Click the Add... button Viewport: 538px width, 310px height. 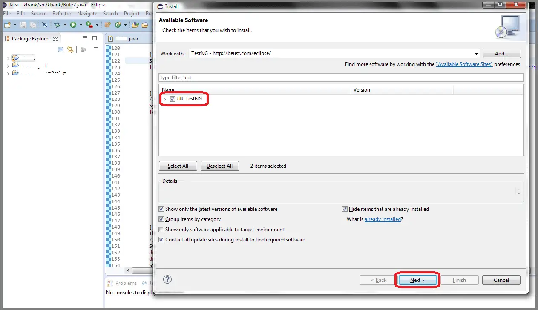point(501,54)
